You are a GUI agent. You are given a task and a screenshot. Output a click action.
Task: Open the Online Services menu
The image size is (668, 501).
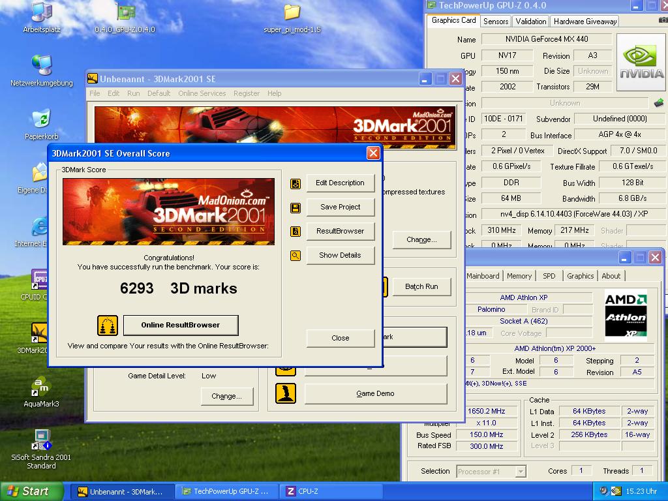tap(202, 93)
